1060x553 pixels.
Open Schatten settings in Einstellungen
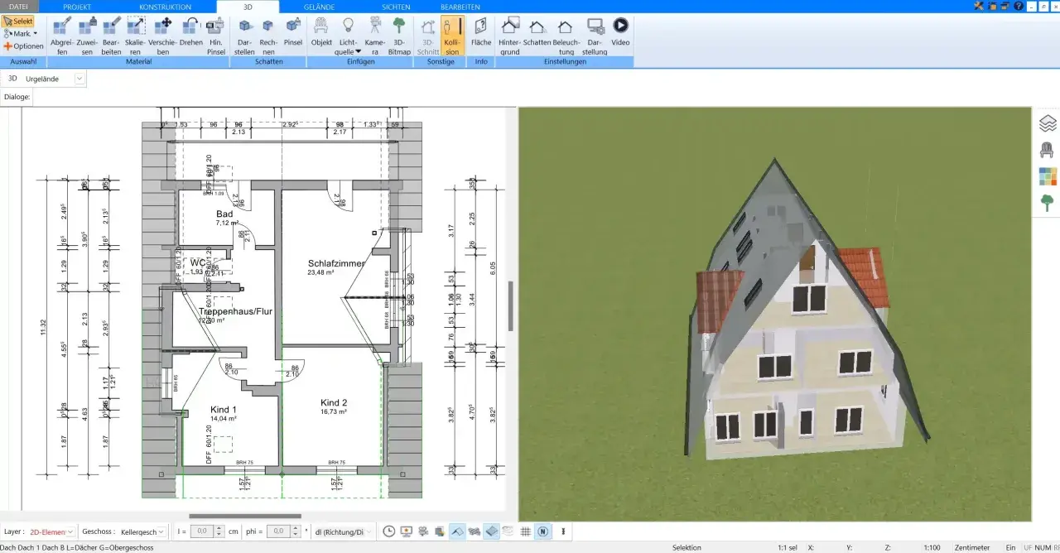click(537, 31)
